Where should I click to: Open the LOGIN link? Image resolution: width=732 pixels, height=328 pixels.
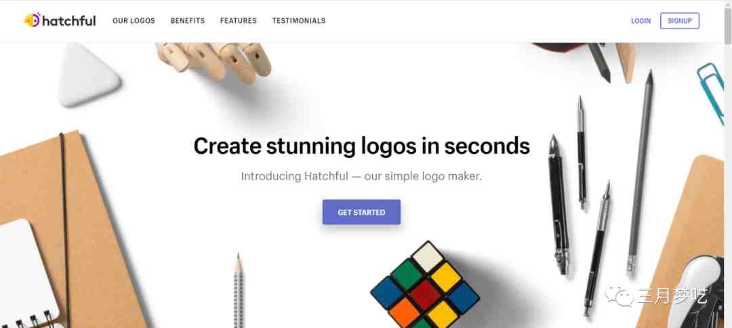(x=641, y=21)
